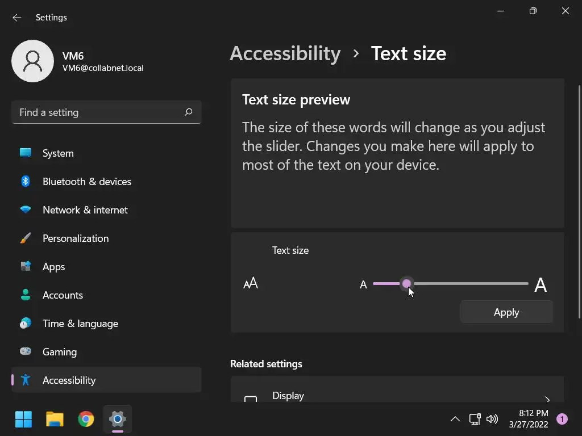This screenshot has width=582, height=436.
Task: Click the Accessibility breadcrumb link
Action: click(285, 53)
